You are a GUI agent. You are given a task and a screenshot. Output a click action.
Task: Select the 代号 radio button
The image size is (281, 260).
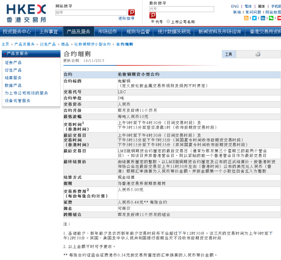pyautogui.click(x=152, y=21)
